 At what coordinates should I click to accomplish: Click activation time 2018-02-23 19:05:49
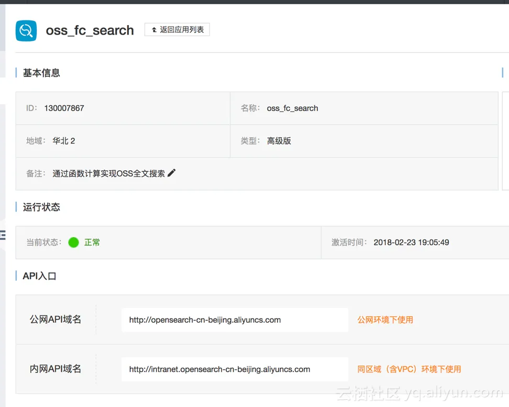[411, 243]
